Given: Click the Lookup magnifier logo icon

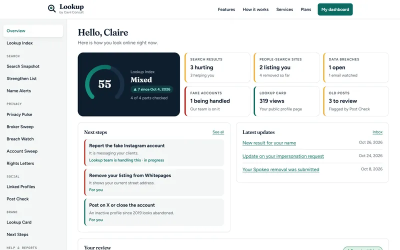Looking at the screenshot, I should [x=52, y=8].
